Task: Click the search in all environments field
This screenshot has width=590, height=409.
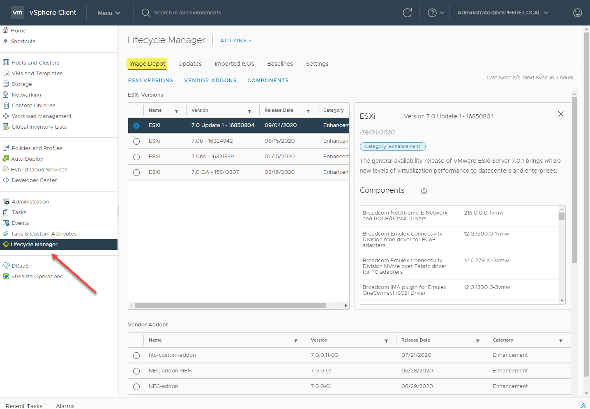Action: click(x=187, y=13)
